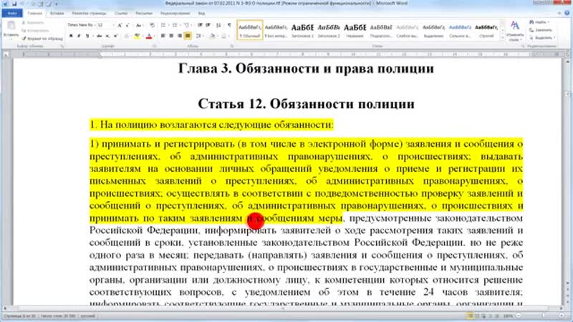
Task: Click the Clear Formatting icon
Action: coord(152,25)
